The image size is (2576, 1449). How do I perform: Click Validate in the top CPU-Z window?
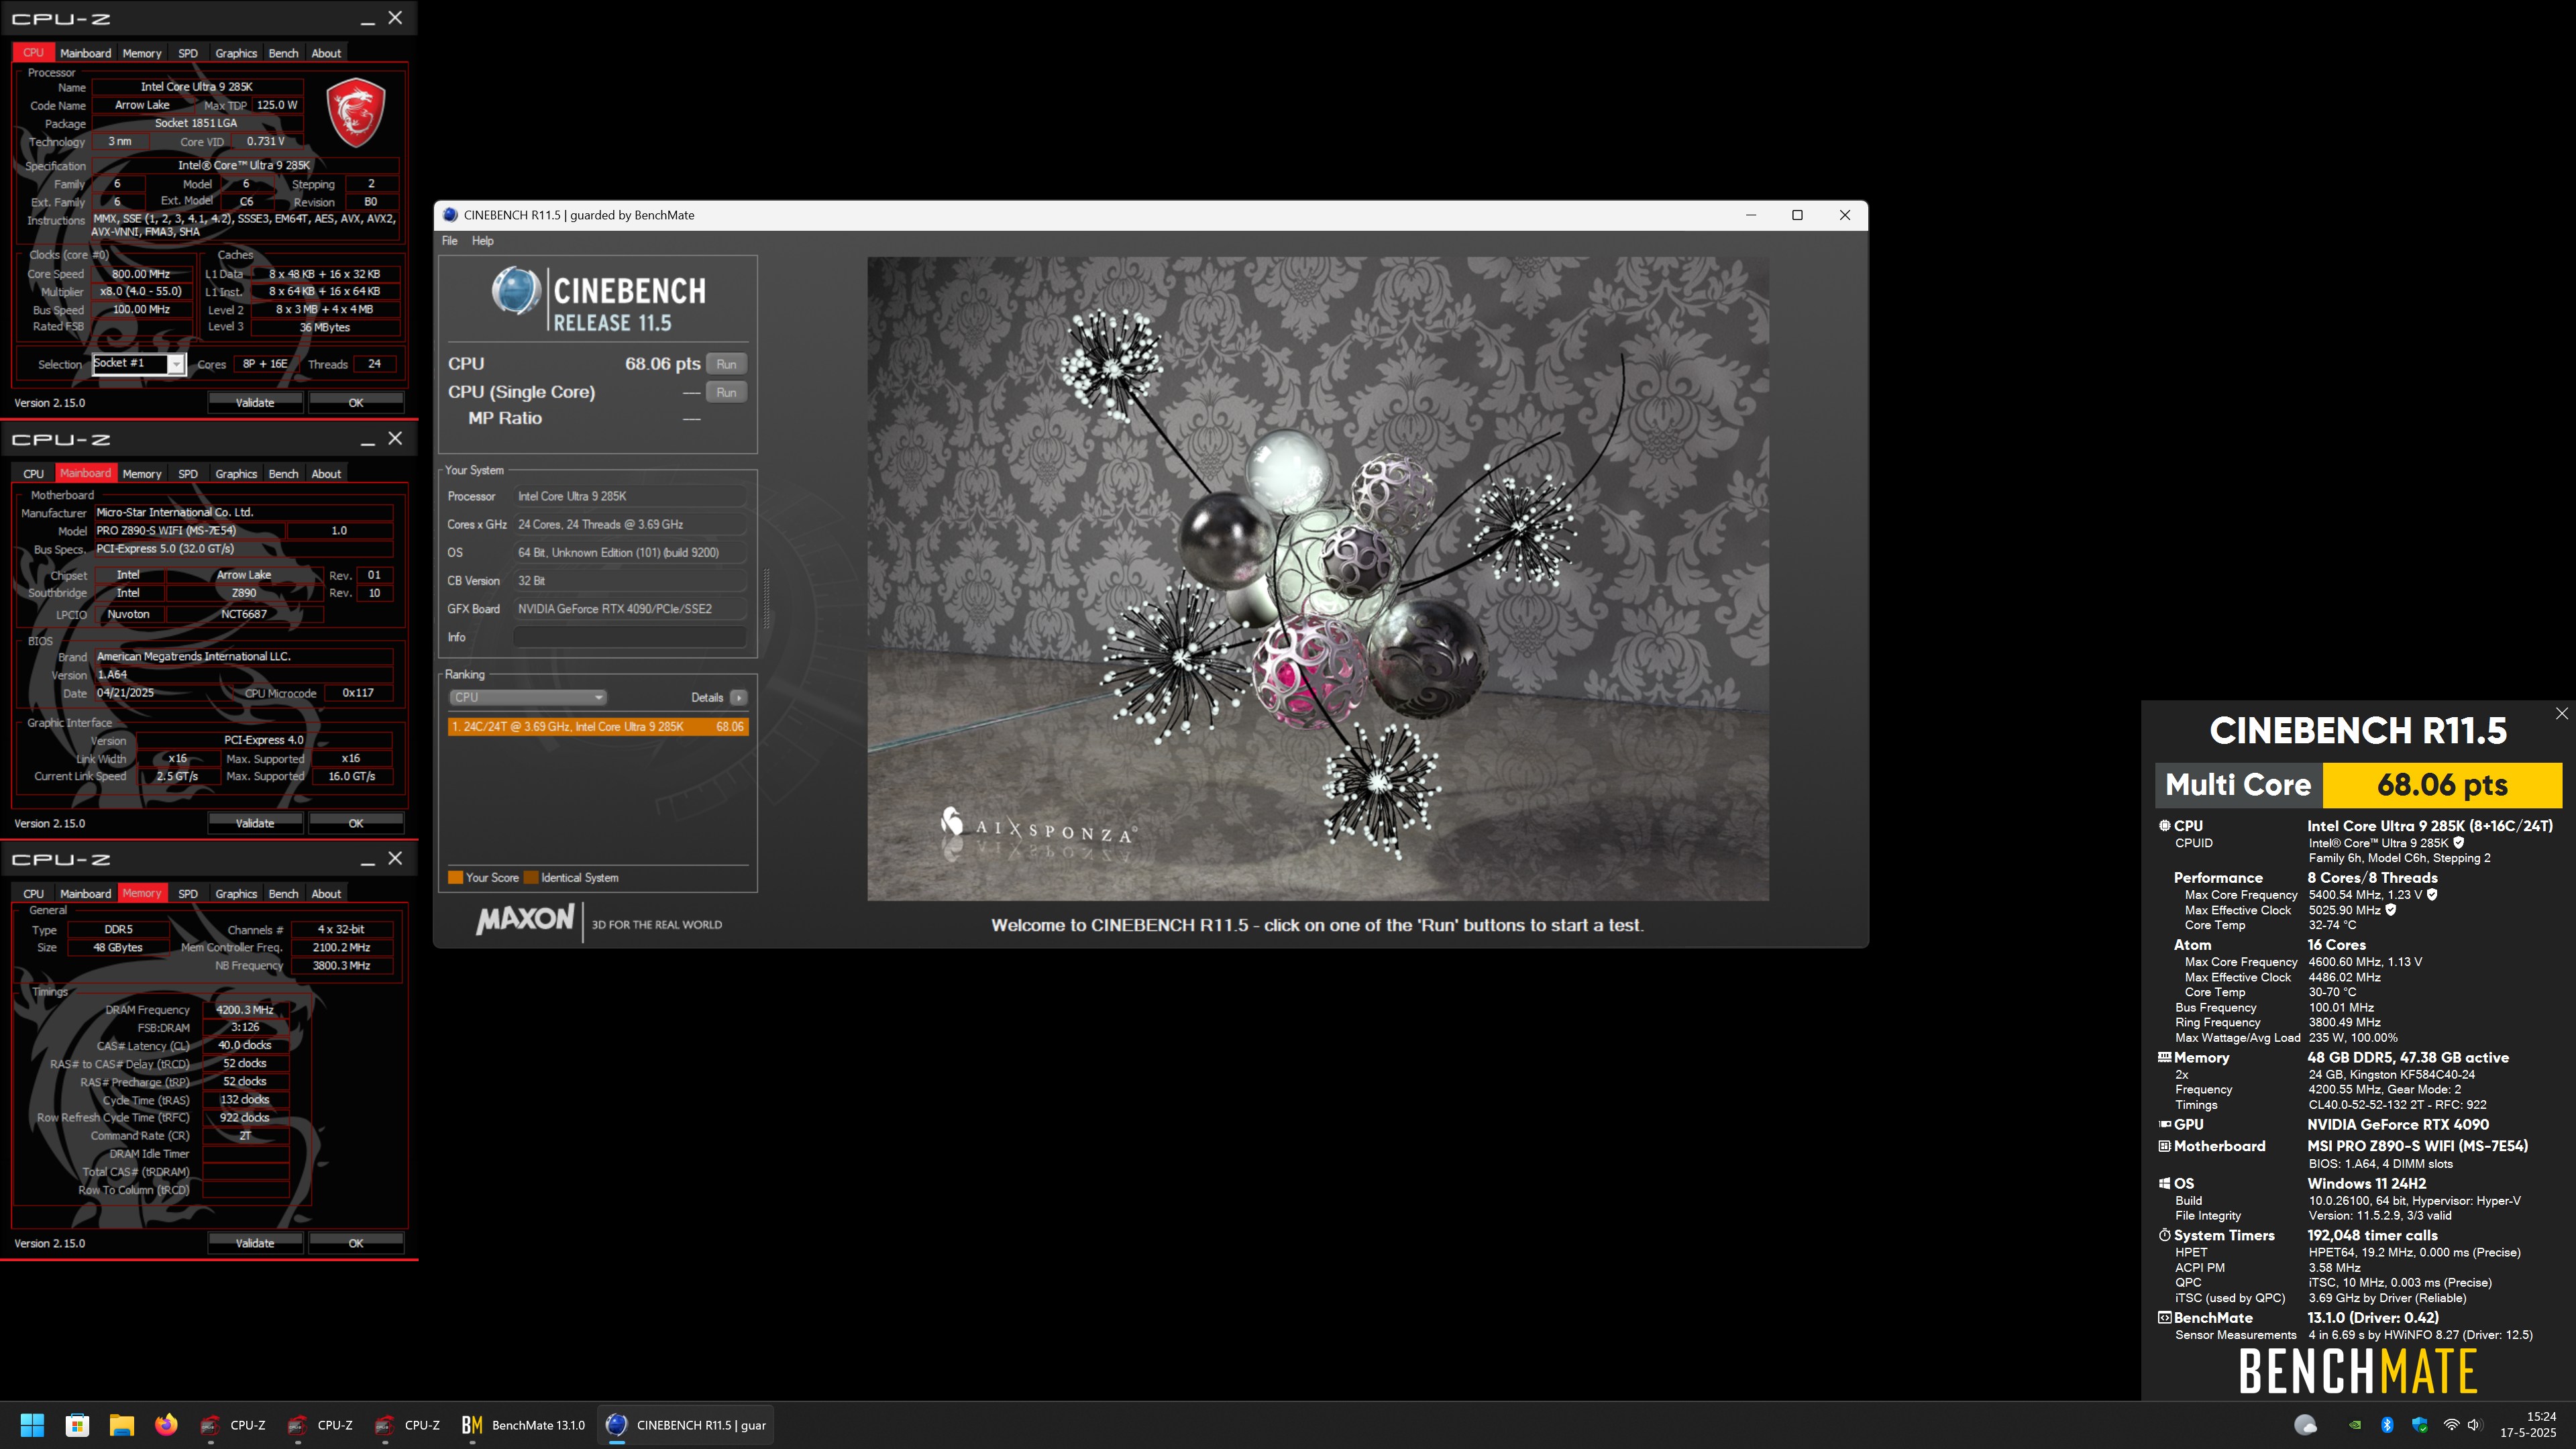pos(255,402)
